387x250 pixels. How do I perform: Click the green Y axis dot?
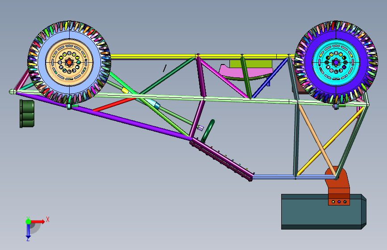[x=29, y=222]
